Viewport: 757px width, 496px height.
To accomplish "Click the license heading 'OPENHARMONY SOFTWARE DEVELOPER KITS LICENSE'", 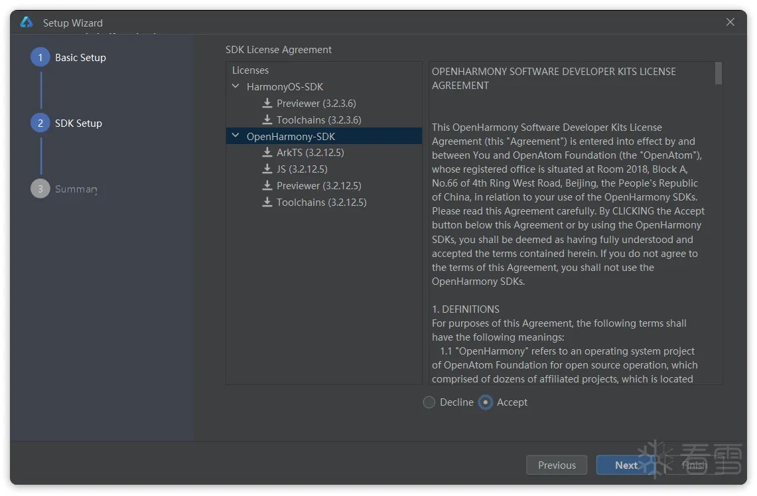I will point(554,72).
